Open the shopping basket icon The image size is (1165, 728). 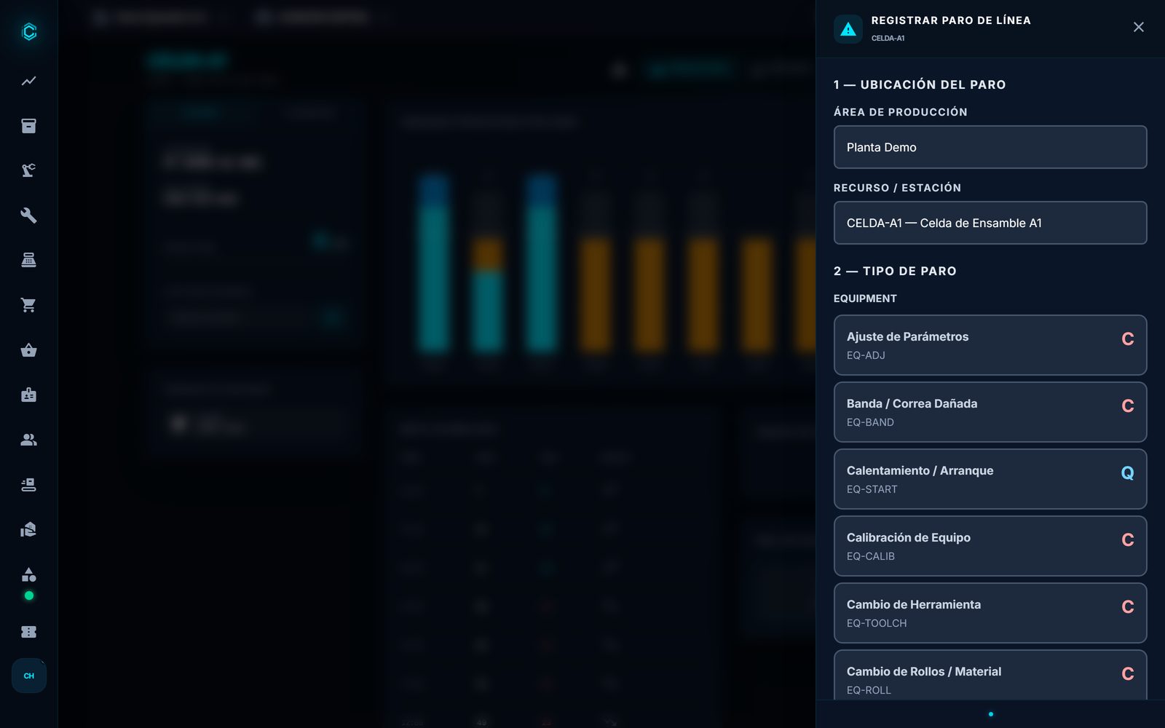coord(28,350)
